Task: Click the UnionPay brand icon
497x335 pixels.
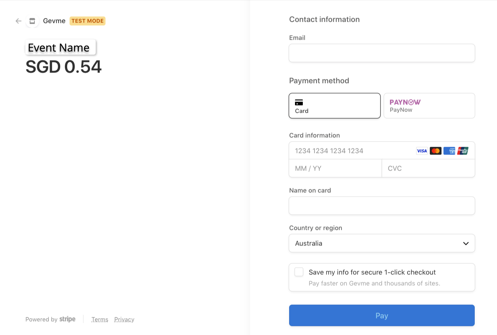Action: click(x=463, y=151)
